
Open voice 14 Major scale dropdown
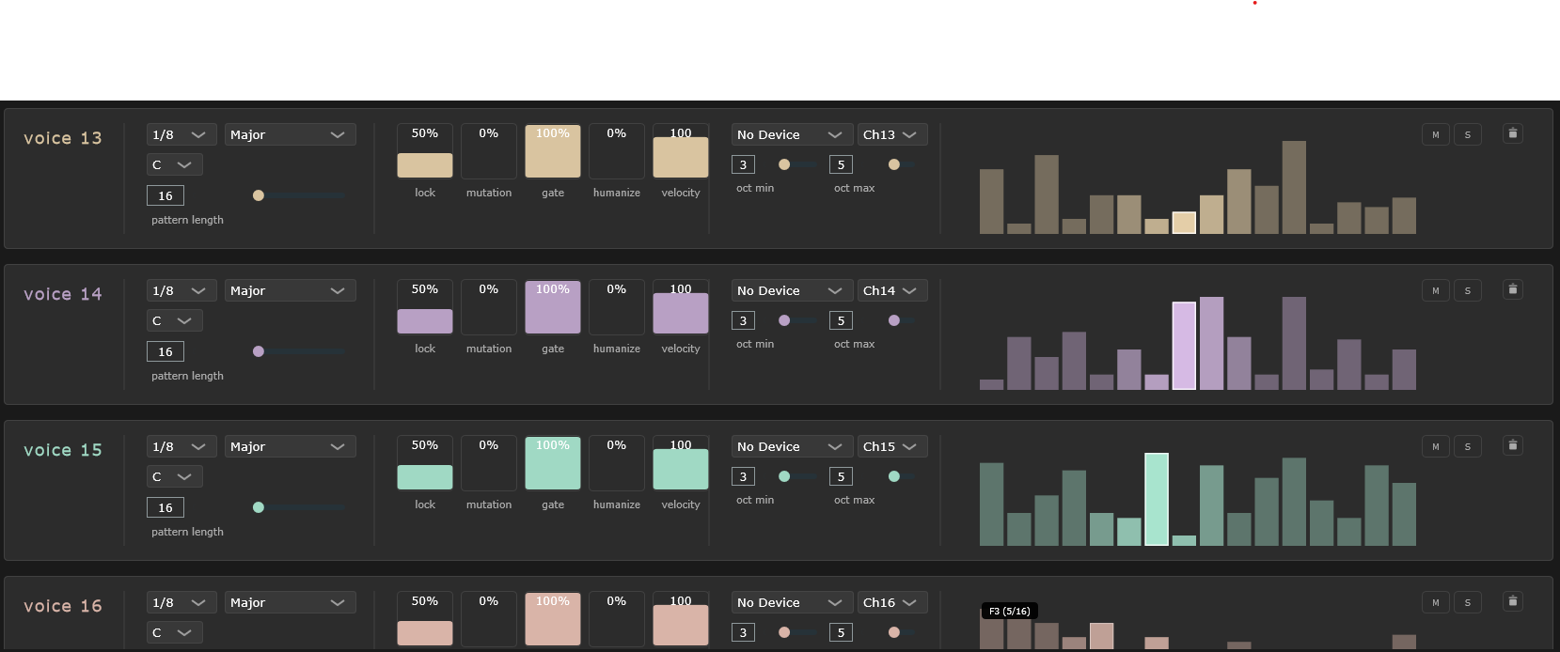tap(290, 290)
